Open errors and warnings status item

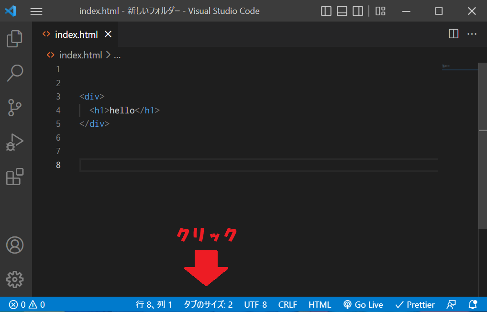click(27, 304)
